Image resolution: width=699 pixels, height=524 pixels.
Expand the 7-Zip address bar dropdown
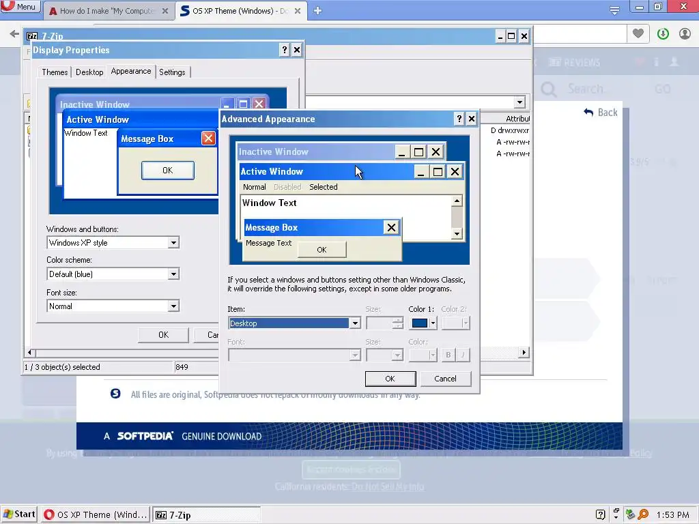[x=519, y=102]
